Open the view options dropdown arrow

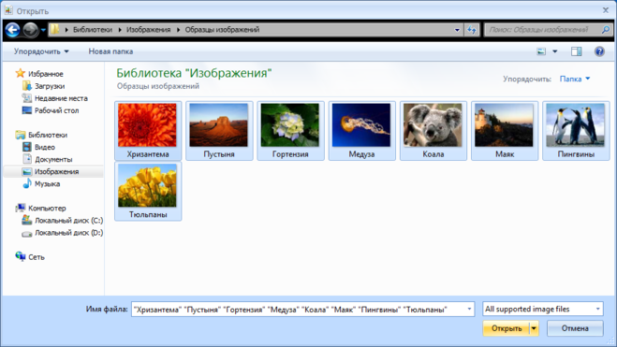(x=555, y=51)
